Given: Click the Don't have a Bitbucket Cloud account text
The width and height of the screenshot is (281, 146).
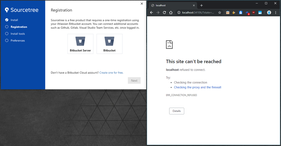Looking at the screenshot, I should 75,73.
